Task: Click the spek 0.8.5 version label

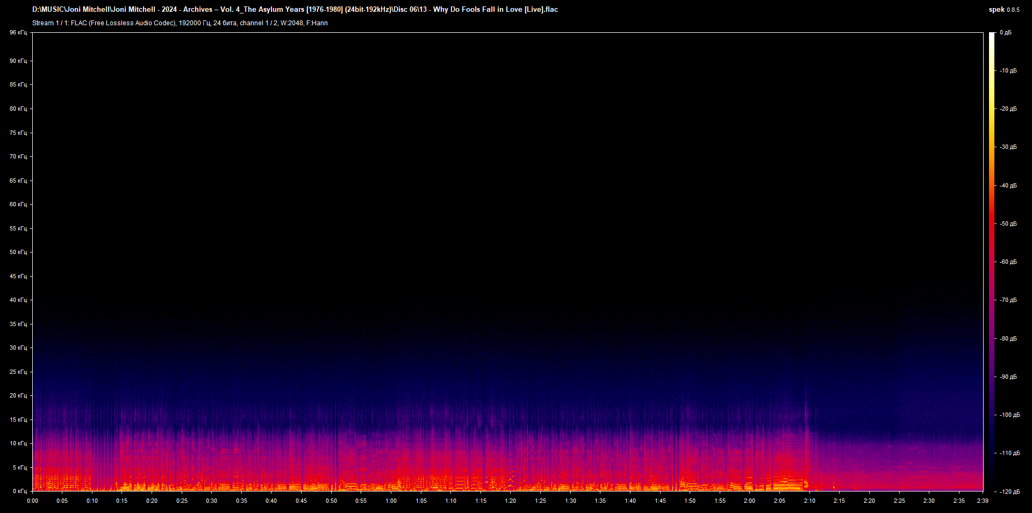Action: (1004, 10)
